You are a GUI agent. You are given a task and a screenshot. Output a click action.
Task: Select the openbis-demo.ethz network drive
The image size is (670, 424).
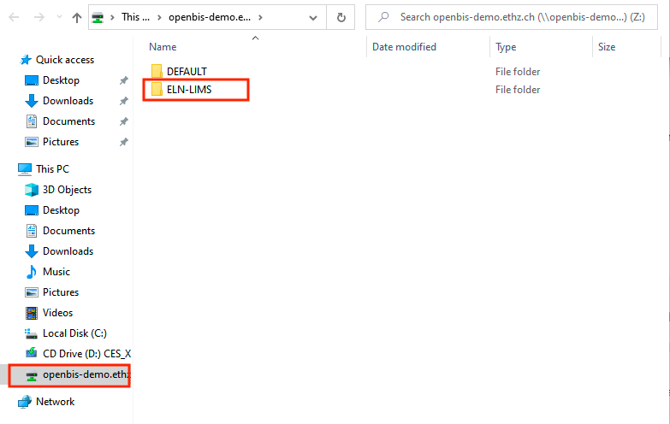tap(86, 374)
